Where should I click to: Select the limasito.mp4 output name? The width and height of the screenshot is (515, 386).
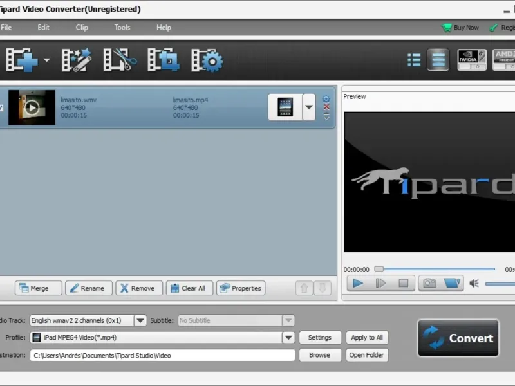[191, 100]
